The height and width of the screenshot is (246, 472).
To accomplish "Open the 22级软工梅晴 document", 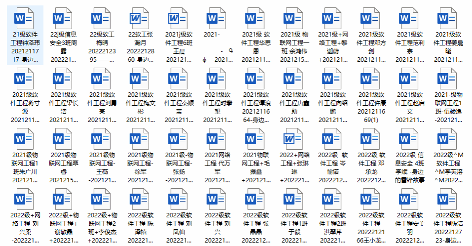I will pyautogui.click(x=102, y=19).
